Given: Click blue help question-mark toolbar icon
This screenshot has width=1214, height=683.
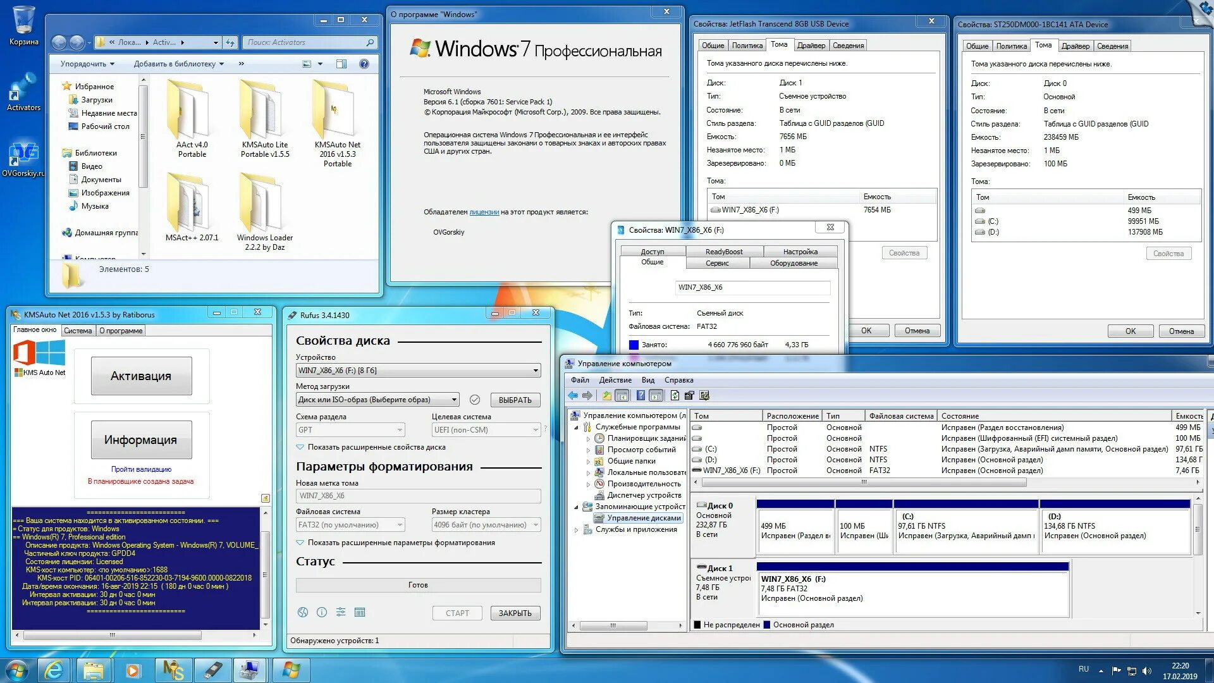Looking at the screenshot, I should click(x=641, y=396).
